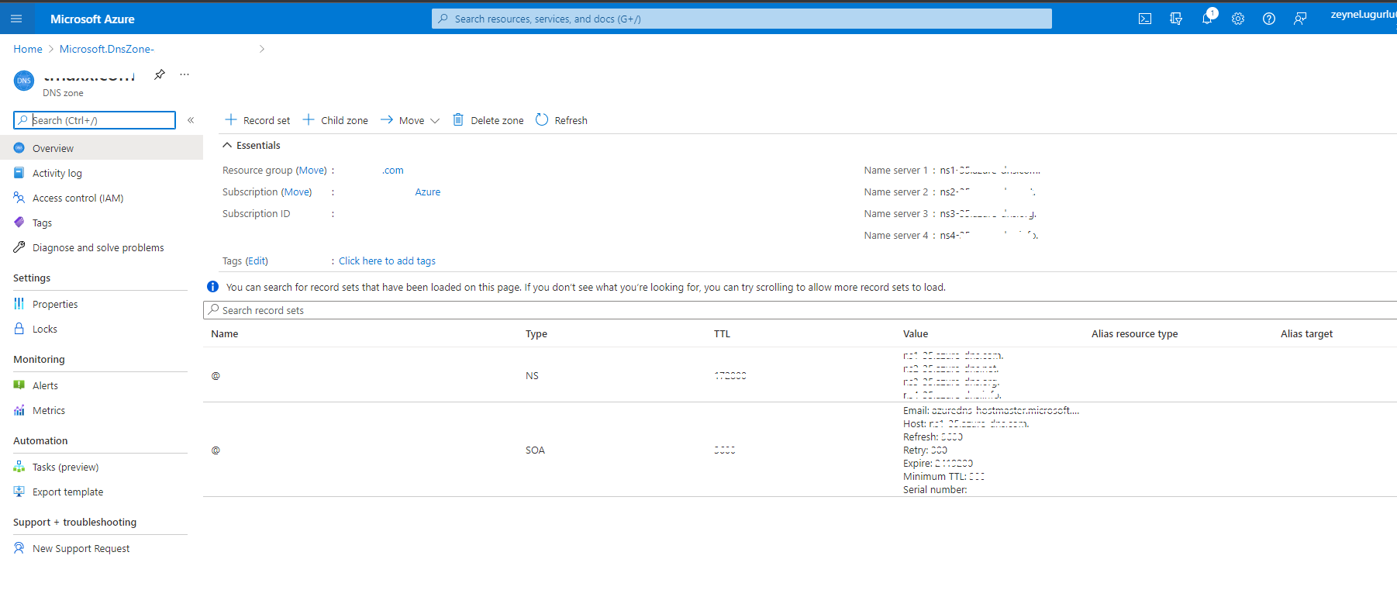1397x597 pixels.
Task: Open the Directories and subscriptions filter
Action: pos(1176,19)
